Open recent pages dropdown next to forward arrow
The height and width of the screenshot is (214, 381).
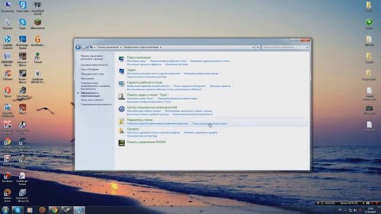(x=88, y=48)
